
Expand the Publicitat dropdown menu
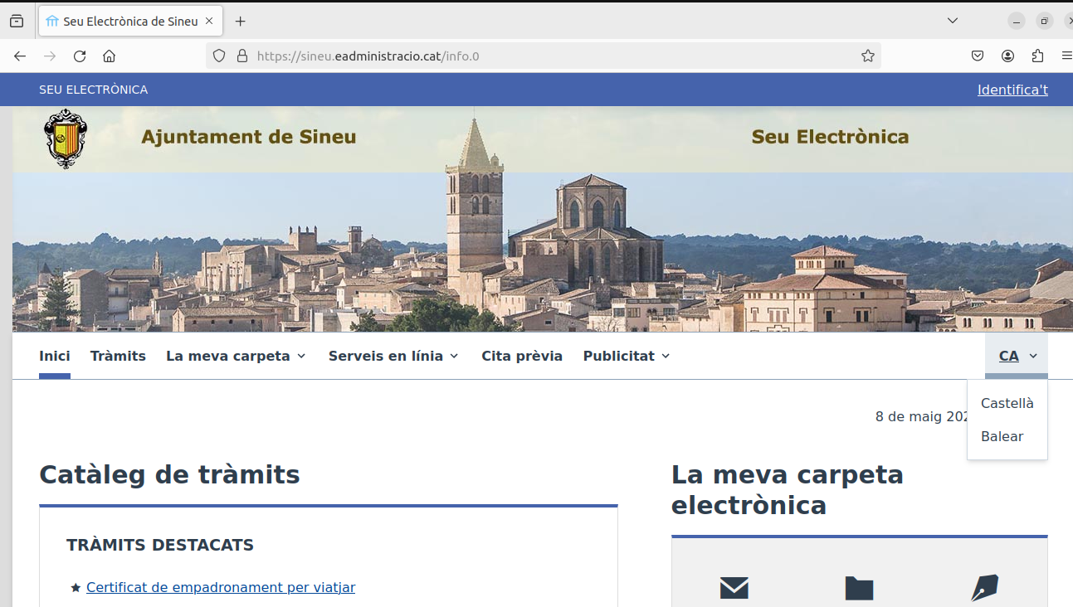pos(627,356)
